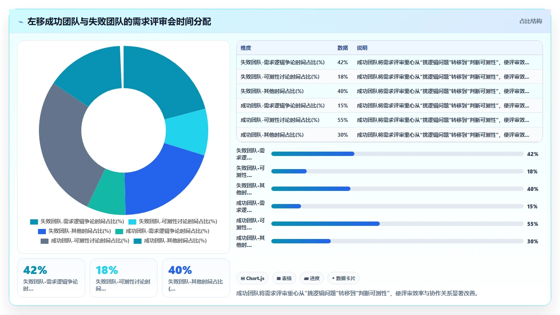
Task: Click the dashboard title text
Action: click(119, 21)
